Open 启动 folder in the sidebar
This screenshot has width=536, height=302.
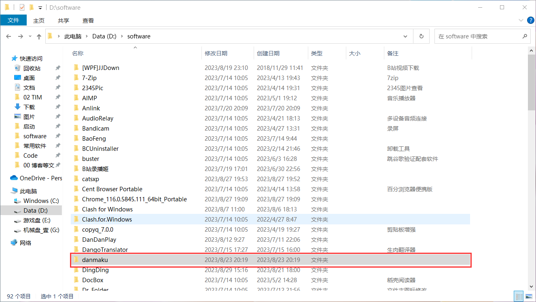pos(29,127)
